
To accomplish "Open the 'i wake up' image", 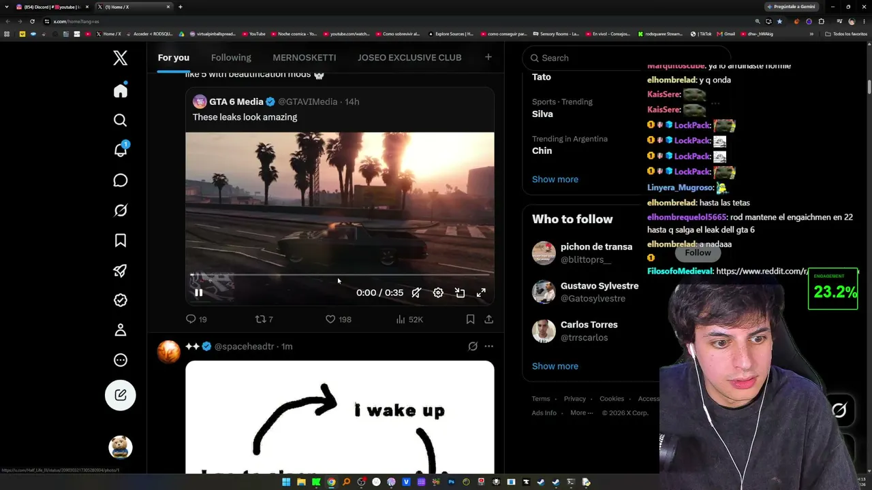I will tap(340, 416).
